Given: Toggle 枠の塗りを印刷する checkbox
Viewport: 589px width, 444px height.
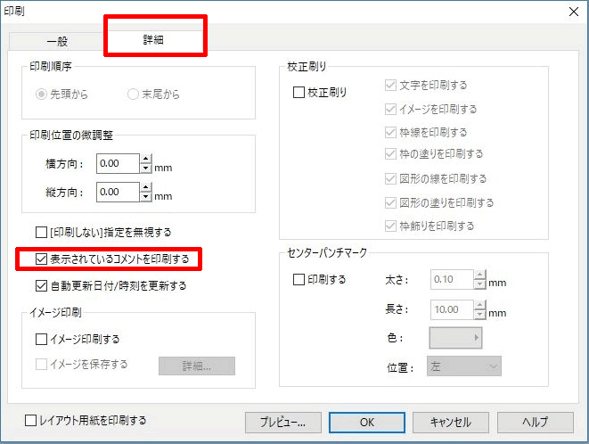Looking at the screenshot, I should [x=390, y=153].
